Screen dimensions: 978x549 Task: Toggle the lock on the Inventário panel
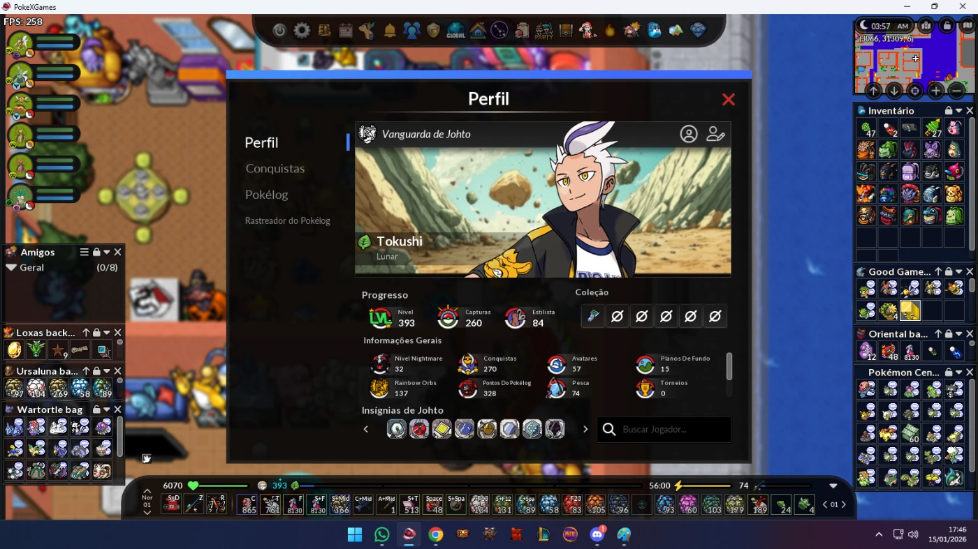pyautogui.click(x=949, y=111)
